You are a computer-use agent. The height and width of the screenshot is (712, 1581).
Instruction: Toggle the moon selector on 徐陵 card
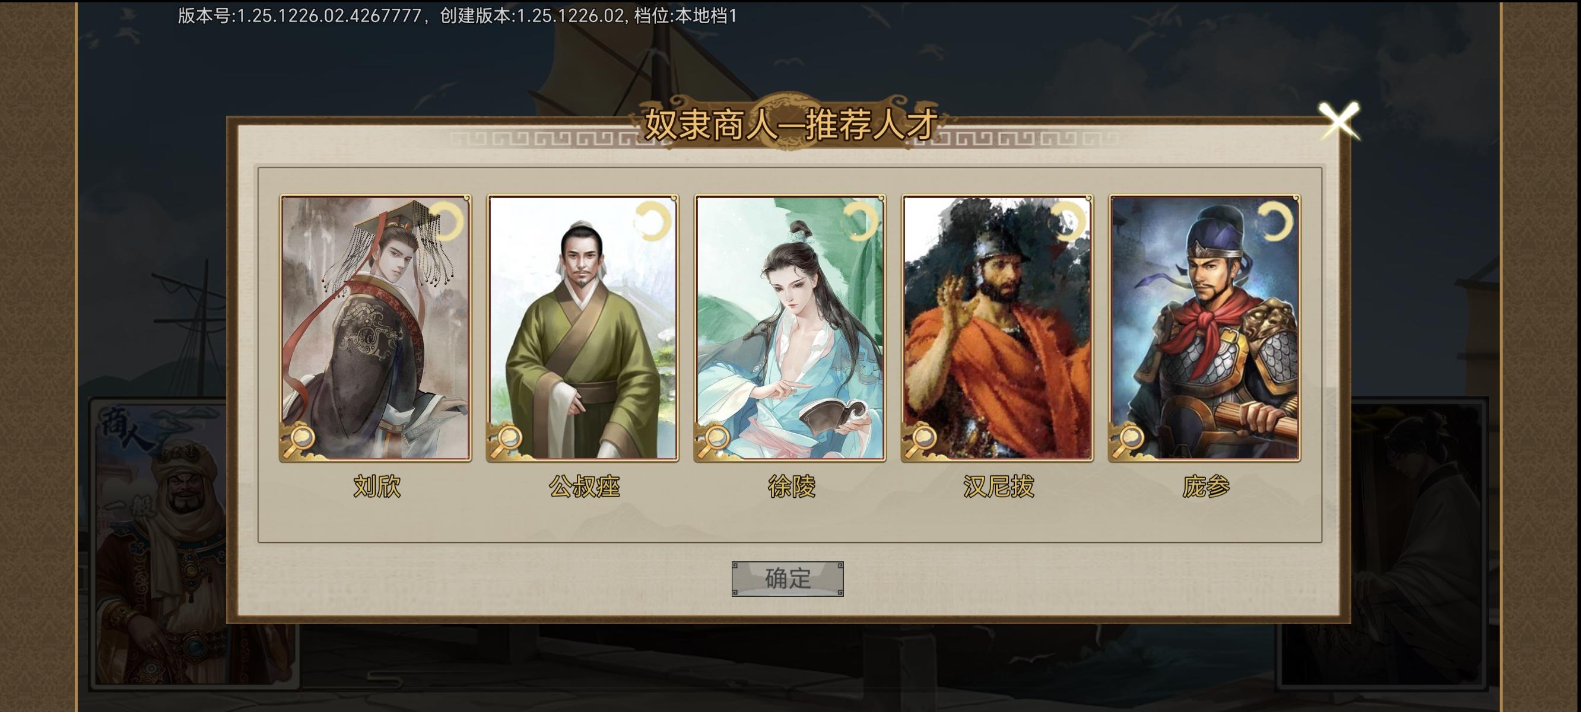tap(861, 221)
